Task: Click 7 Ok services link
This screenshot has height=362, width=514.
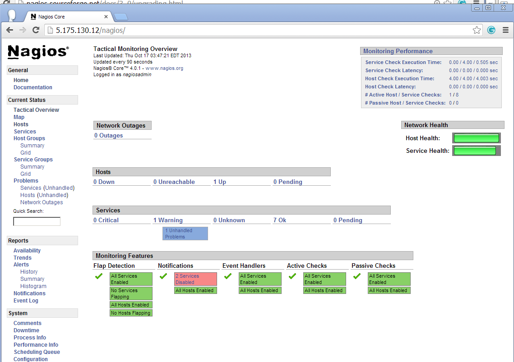Action: pyautogui.click(x=280, y=220)
